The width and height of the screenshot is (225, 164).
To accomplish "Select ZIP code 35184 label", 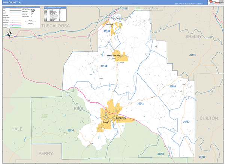I will (104, 66).
